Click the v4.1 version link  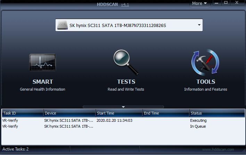point(125,4)
